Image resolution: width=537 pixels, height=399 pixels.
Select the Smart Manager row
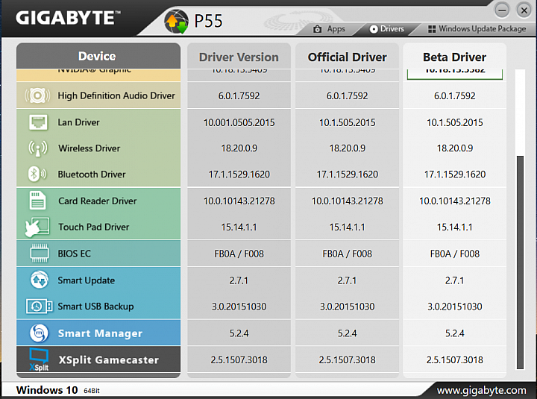[98, 333]
